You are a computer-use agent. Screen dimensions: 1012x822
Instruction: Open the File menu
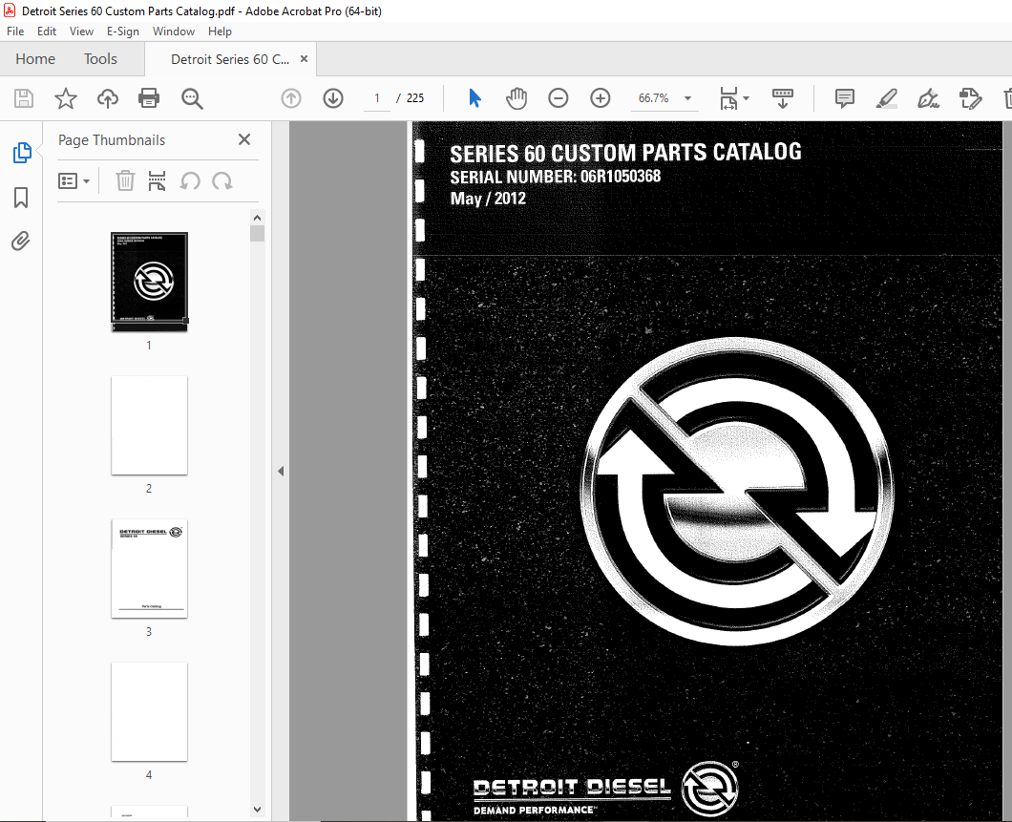click(15, 31)
